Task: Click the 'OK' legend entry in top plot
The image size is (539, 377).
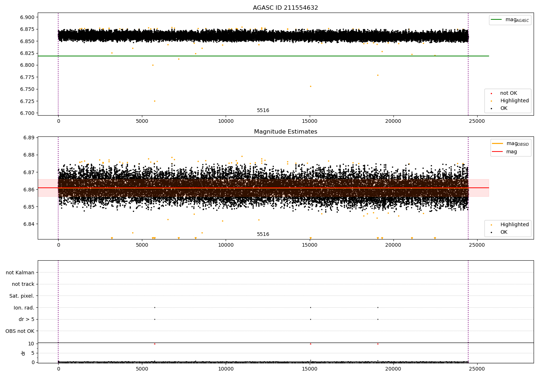Action: tap(503, 108)
